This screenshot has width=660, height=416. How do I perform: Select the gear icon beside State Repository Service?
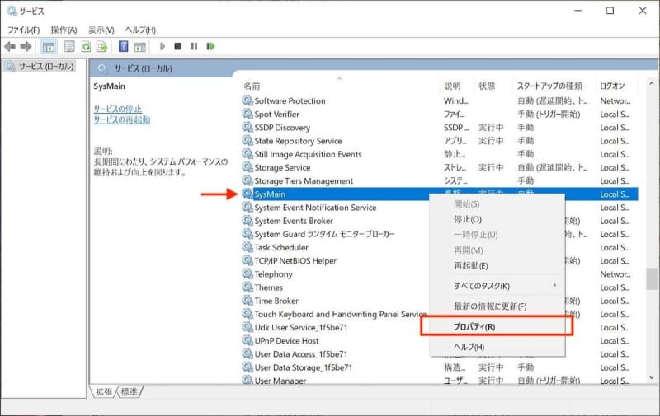coord(247,140)
